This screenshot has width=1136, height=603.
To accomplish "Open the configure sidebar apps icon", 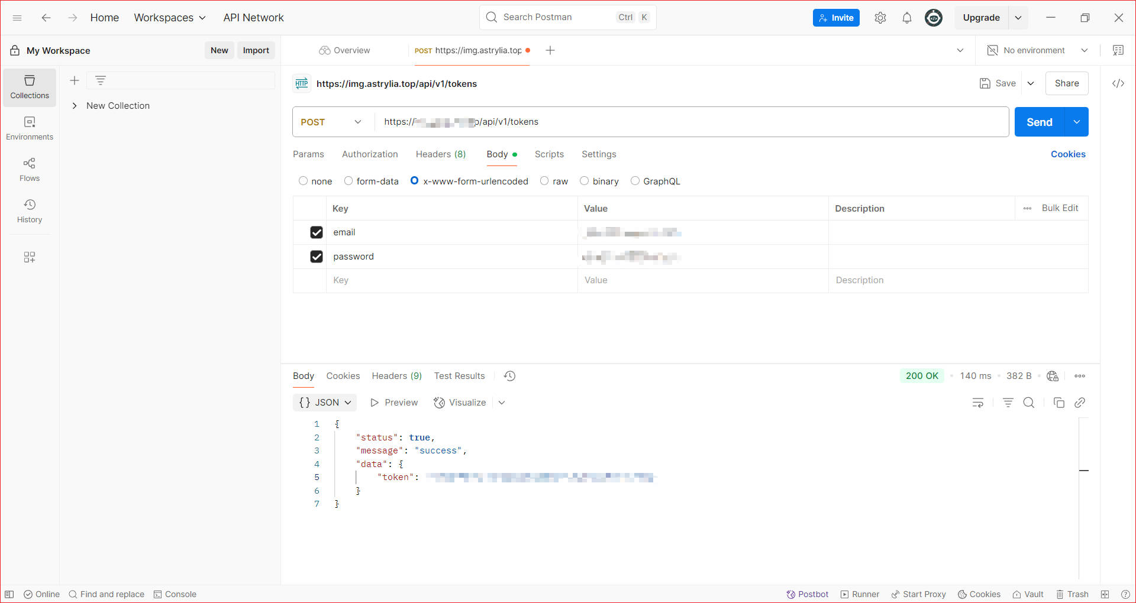I will (x=30, y=257).
